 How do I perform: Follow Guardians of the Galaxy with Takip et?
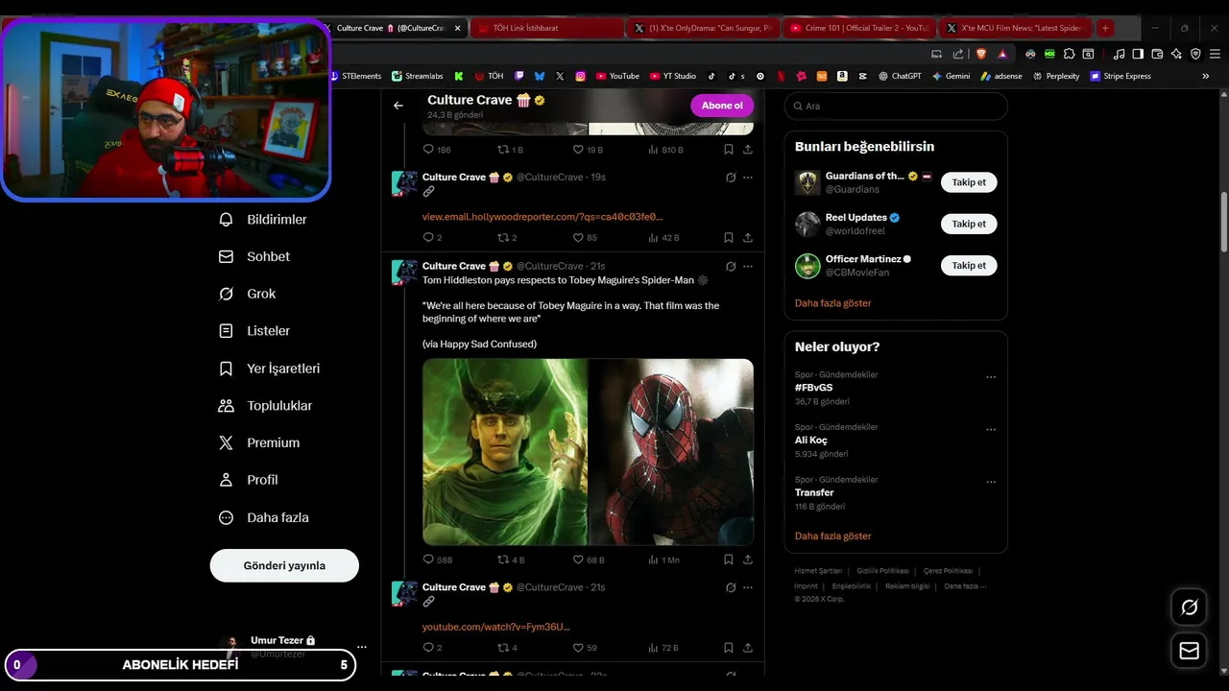[969, 182]
